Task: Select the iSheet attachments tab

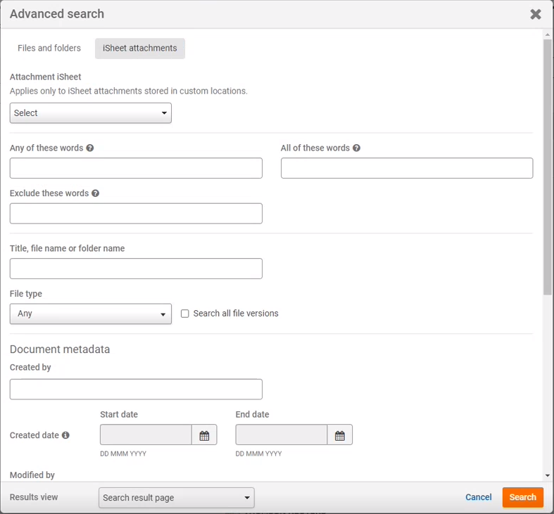Action: tap(140, 49)
